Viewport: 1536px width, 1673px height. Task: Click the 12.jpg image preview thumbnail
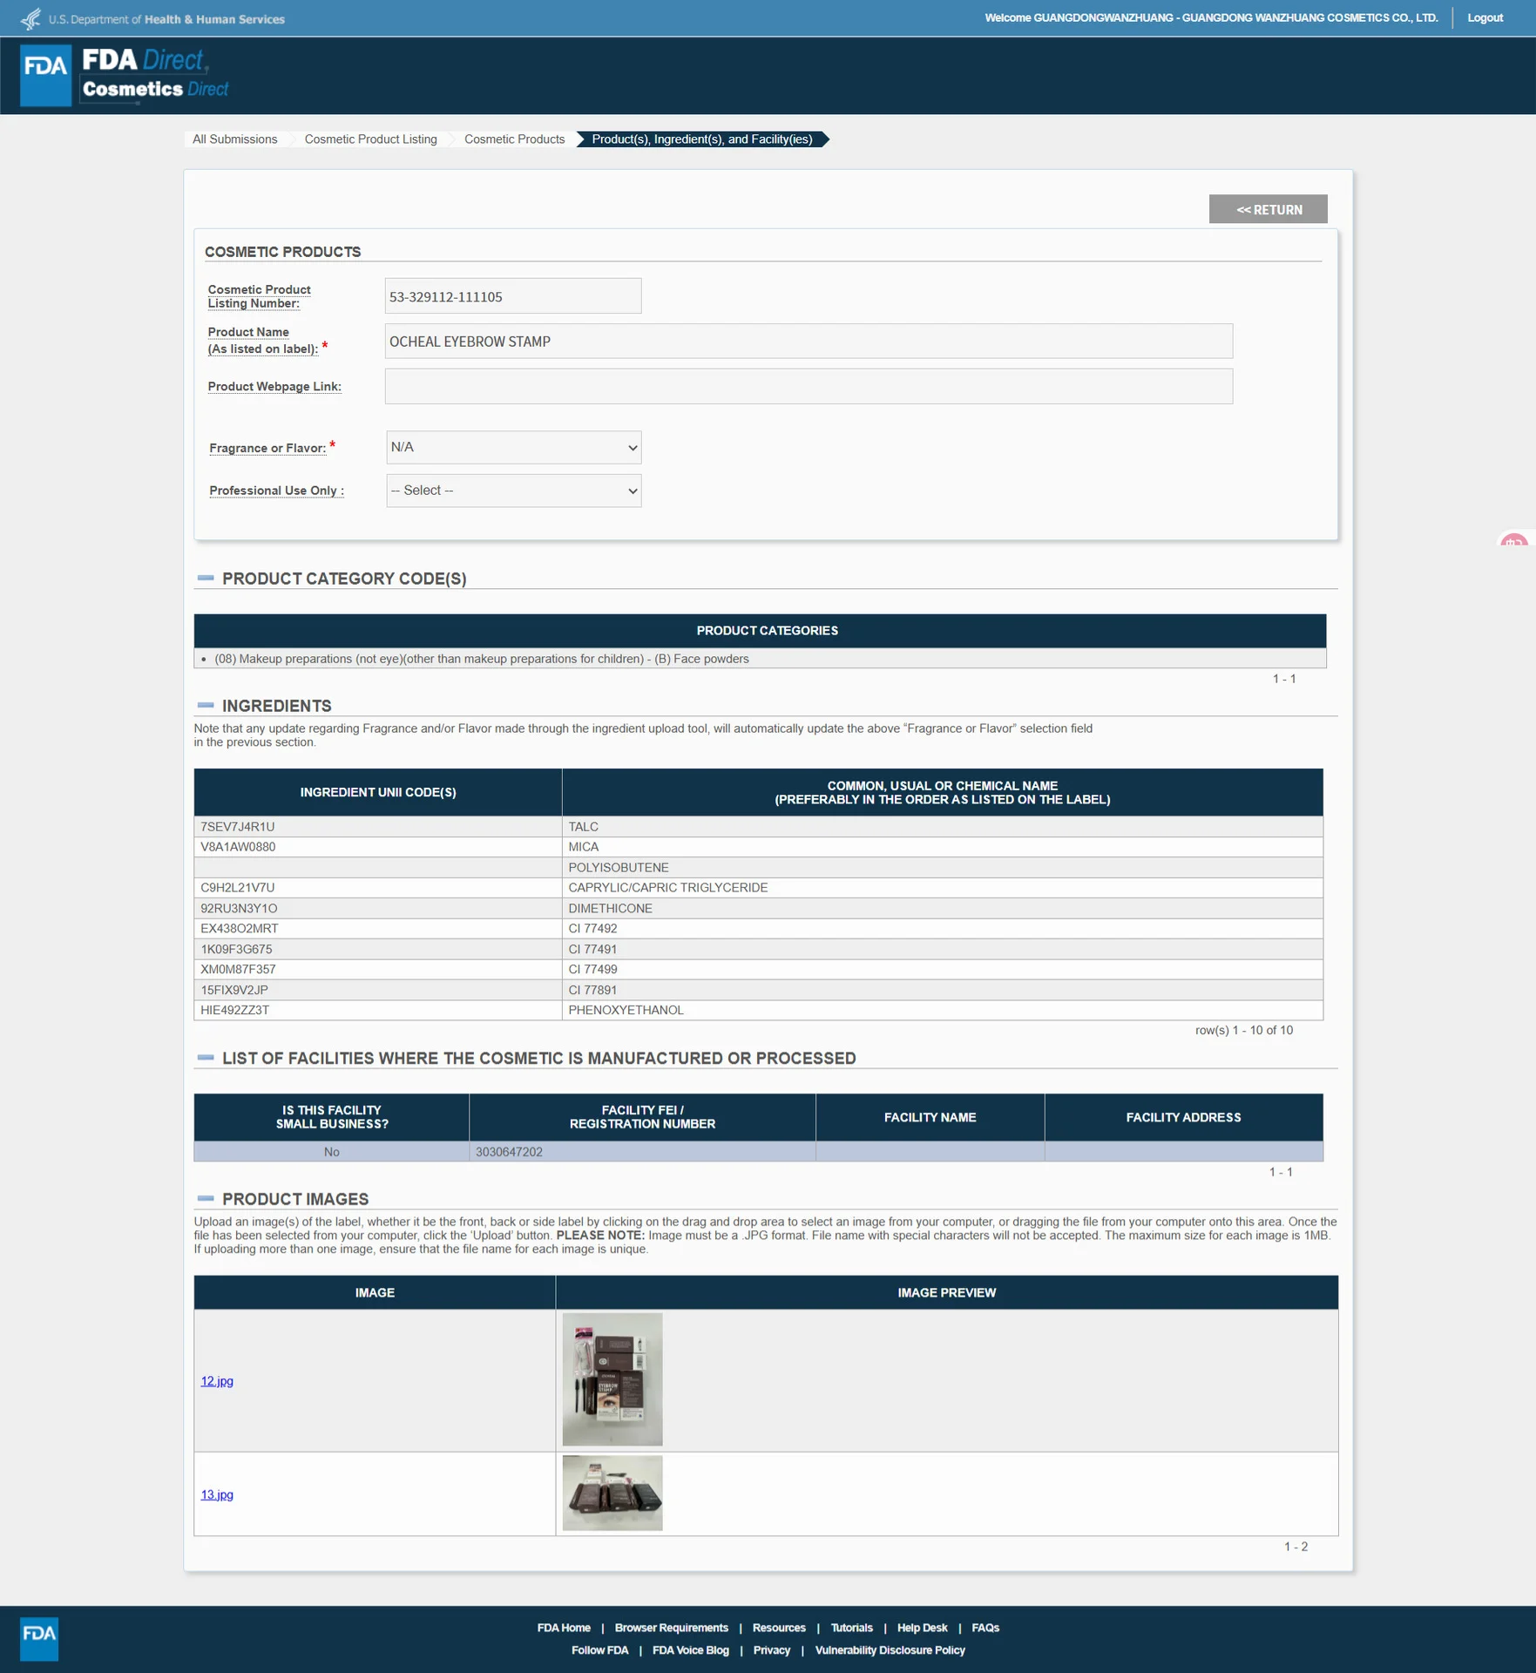click(612, 1379)
